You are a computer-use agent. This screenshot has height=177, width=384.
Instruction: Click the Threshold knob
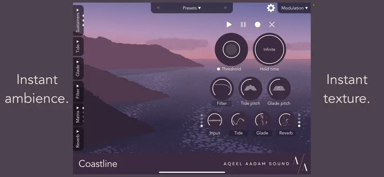pyautogui.click(x=231, y=49)
